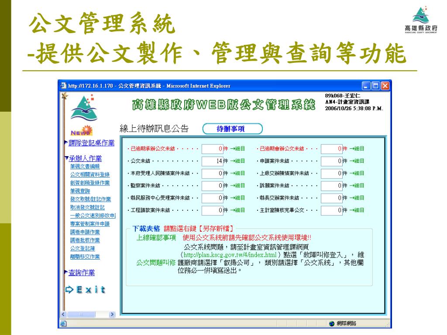This screenshot has height=335, width=447.
Task: Click the Kaohsiung County logo in sidebar
Action: pyautogui.click(x=84, y=108)
